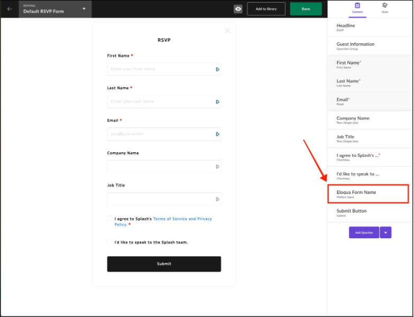Save the form with the Save button
This screenshot has height=317, width=414.
306,9
